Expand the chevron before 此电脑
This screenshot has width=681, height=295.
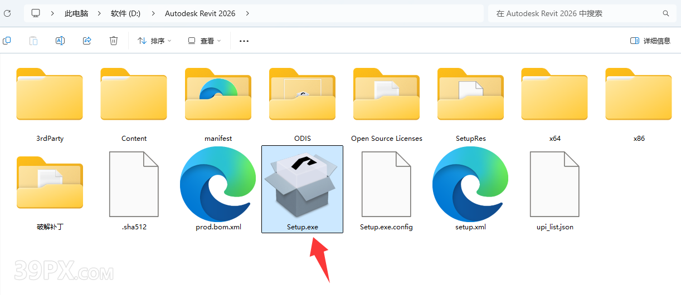(52, 13)
